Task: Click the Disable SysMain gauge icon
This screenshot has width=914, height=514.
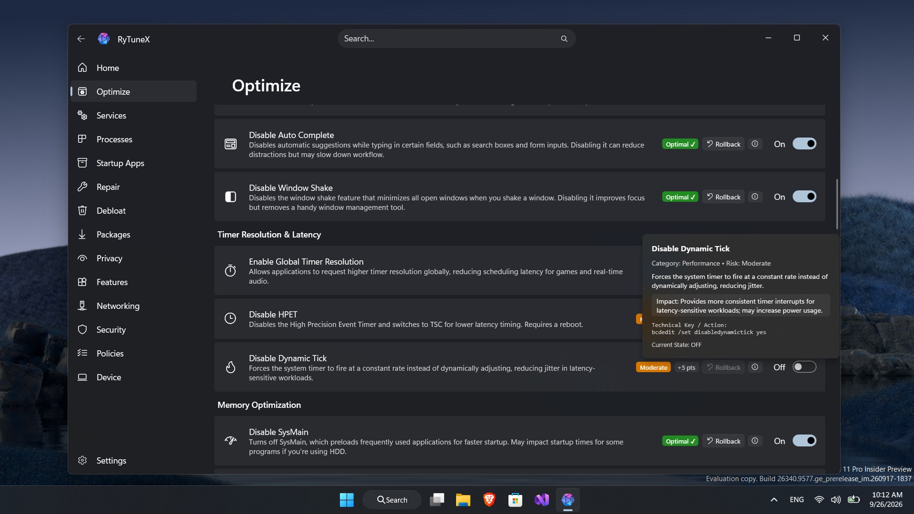Action: (230, 441)
